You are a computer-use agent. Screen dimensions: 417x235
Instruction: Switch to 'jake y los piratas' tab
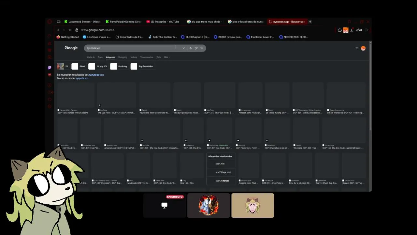click(246, 22)
